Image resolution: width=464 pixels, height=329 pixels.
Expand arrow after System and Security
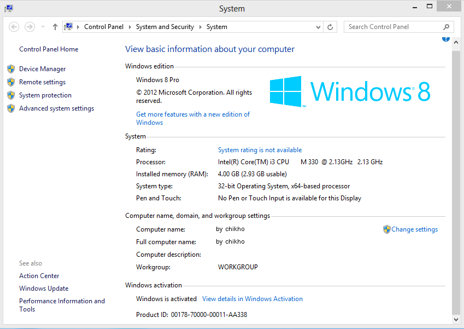[201, 27]
